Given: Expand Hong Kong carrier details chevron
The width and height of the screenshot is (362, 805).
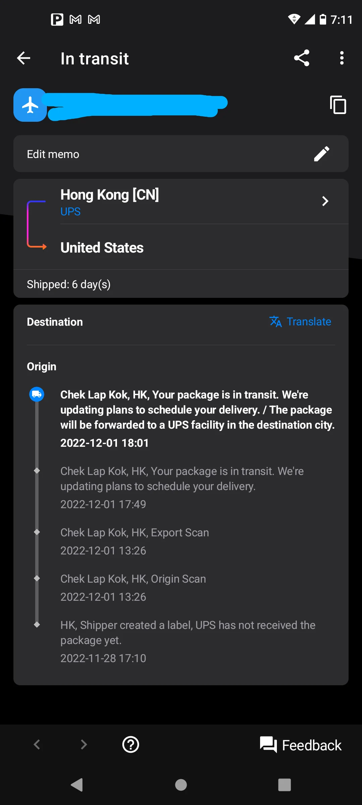Looking at the screenshot, I should pyautogui.click(x=325, y=201).
